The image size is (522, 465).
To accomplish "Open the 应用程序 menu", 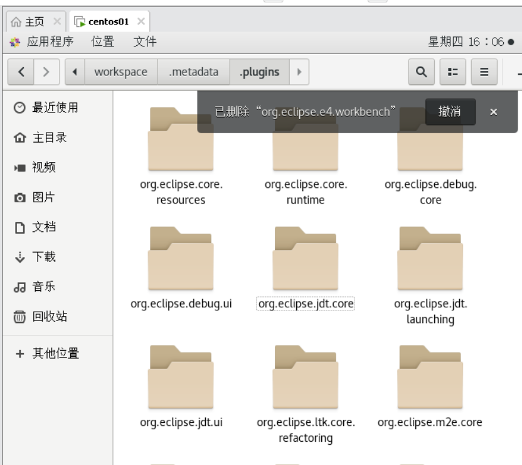I will [50, 41].
